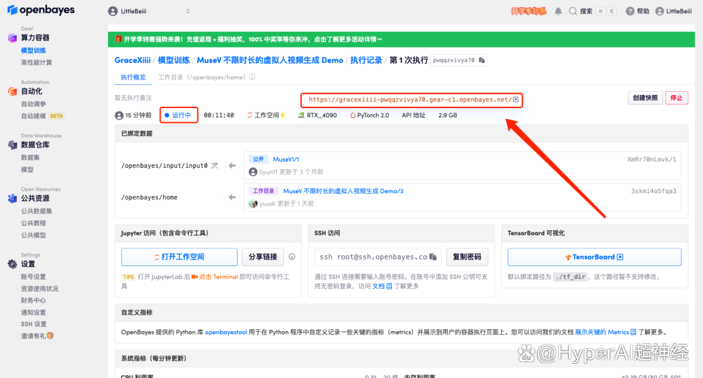The height and width of the screenshot is (378, 703).
Task: Click the 开学季特惠 promo badge
Action: pos(529,11)
